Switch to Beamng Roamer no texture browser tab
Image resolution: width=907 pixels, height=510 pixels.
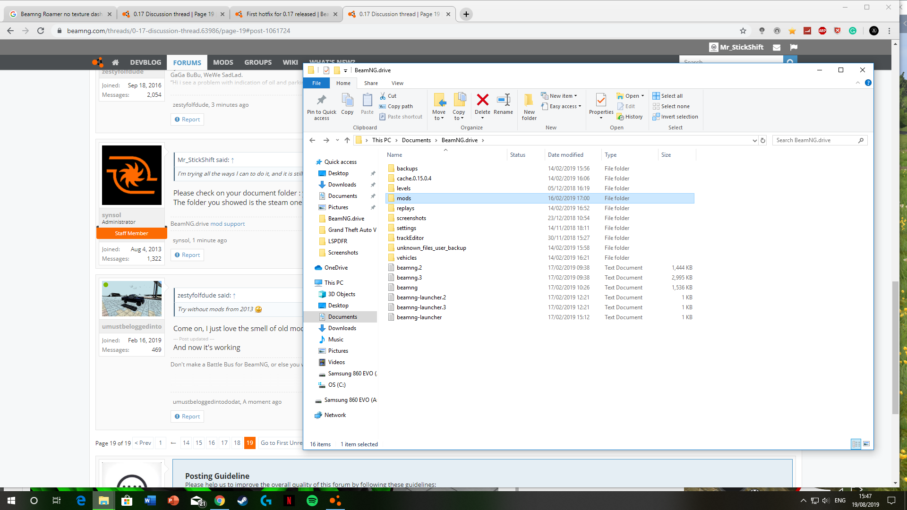[x=61, y=14]
